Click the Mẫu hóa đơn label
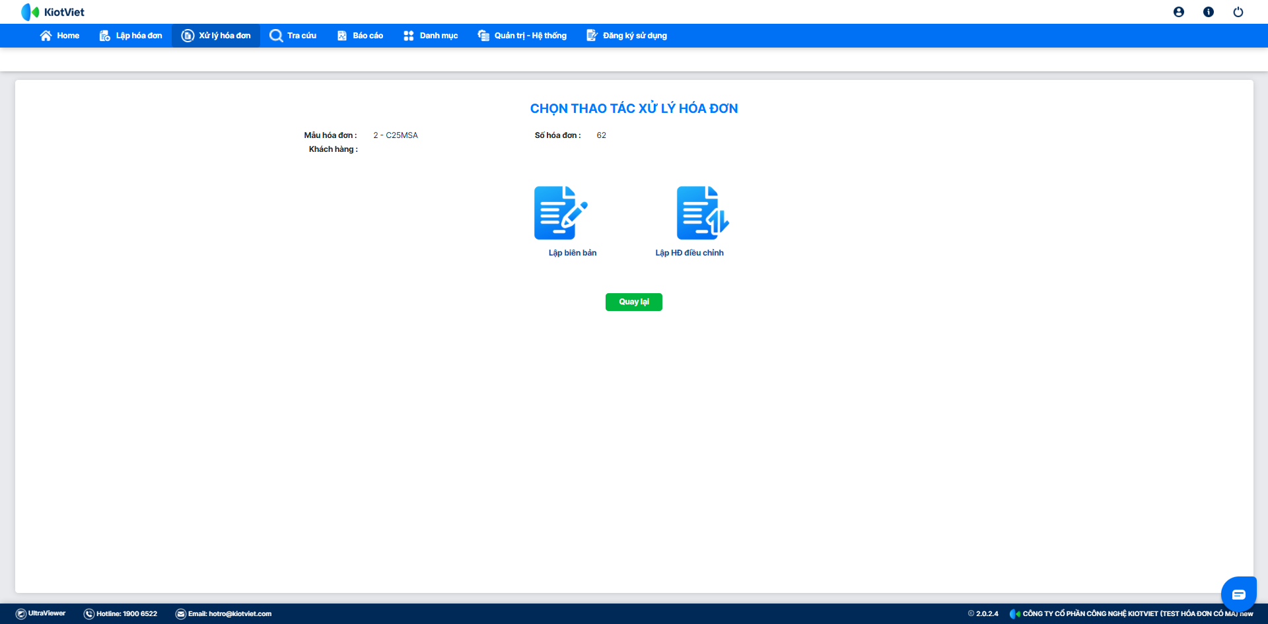 coord(330,135)
